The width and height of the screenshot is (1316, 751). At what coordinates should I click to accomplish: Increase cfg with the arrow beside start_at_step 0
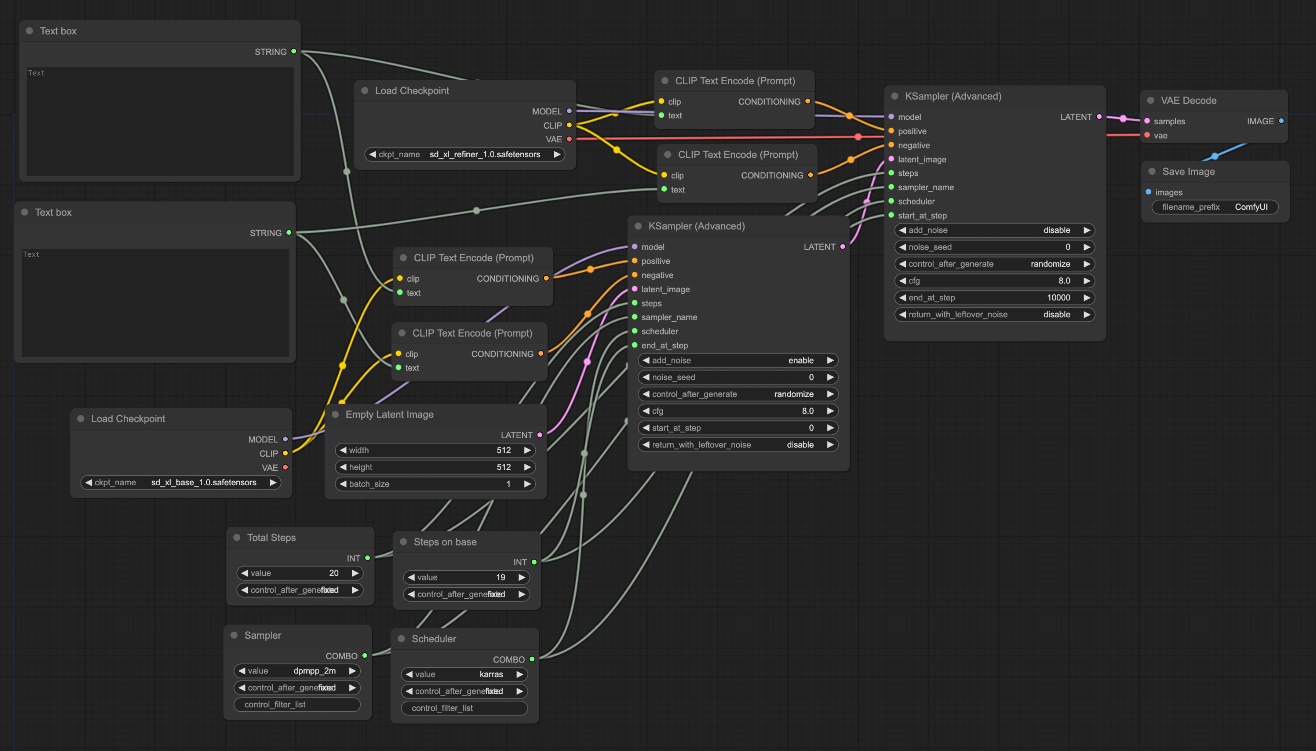(830, 411)
